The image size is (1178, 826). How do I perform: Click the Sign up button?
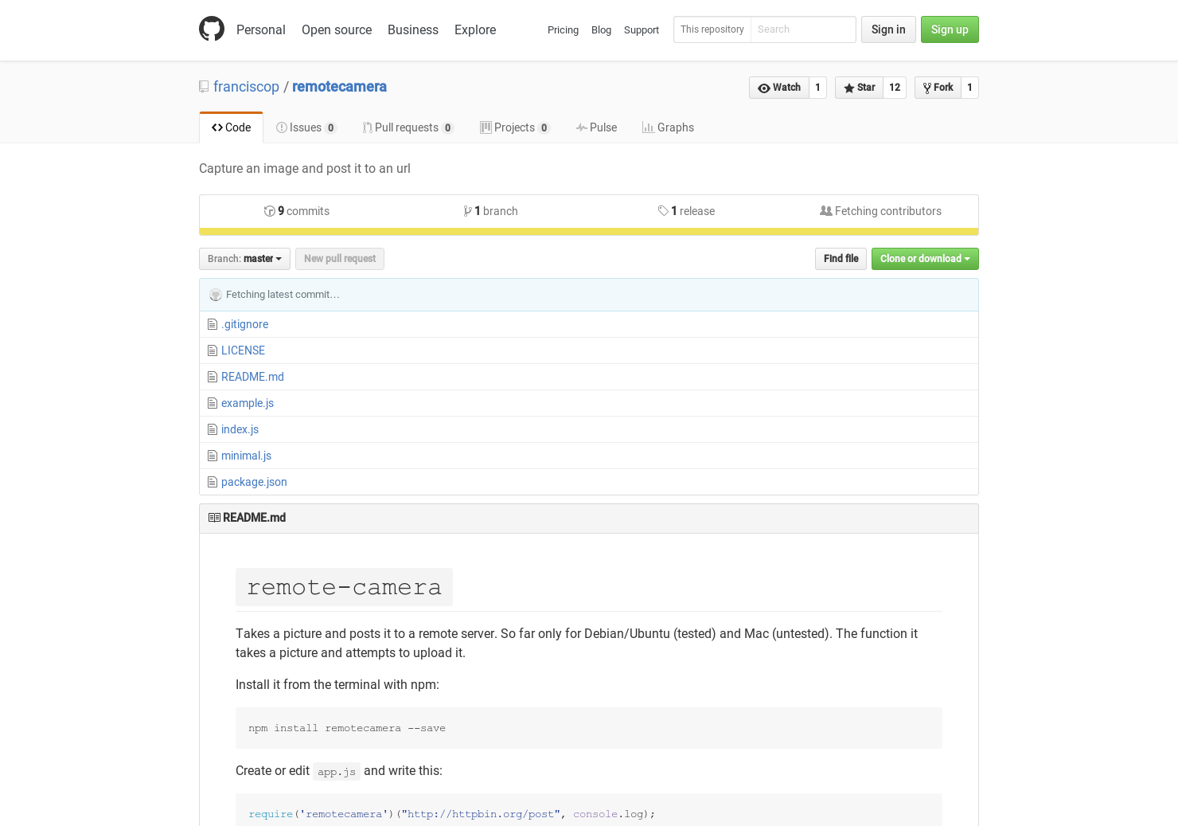(950, 29)
